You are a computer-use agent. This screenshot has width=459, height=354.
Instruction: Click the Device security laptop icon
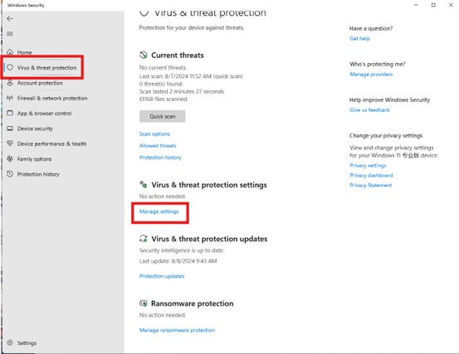point(10,129)
